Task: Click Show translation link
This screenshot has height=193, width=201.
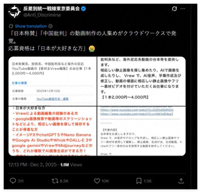Action: 31,26
